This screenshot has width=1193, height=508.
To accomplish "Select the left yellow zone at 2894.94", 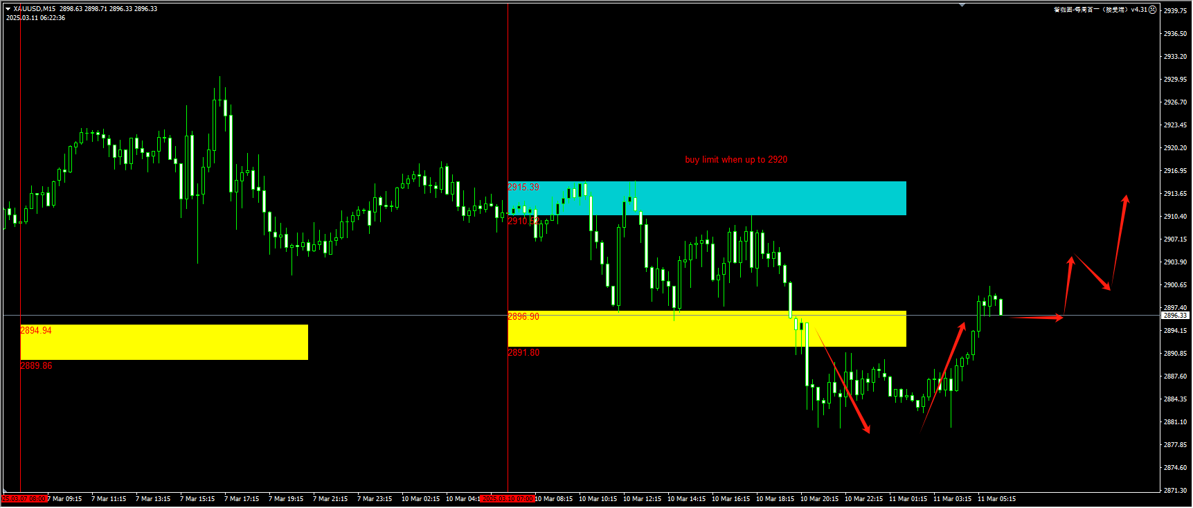I will pos(164,342).
